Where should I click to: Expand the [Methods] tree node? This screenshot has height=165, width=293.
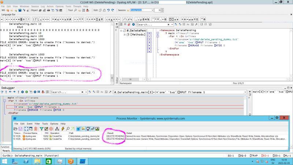(125, 34)
